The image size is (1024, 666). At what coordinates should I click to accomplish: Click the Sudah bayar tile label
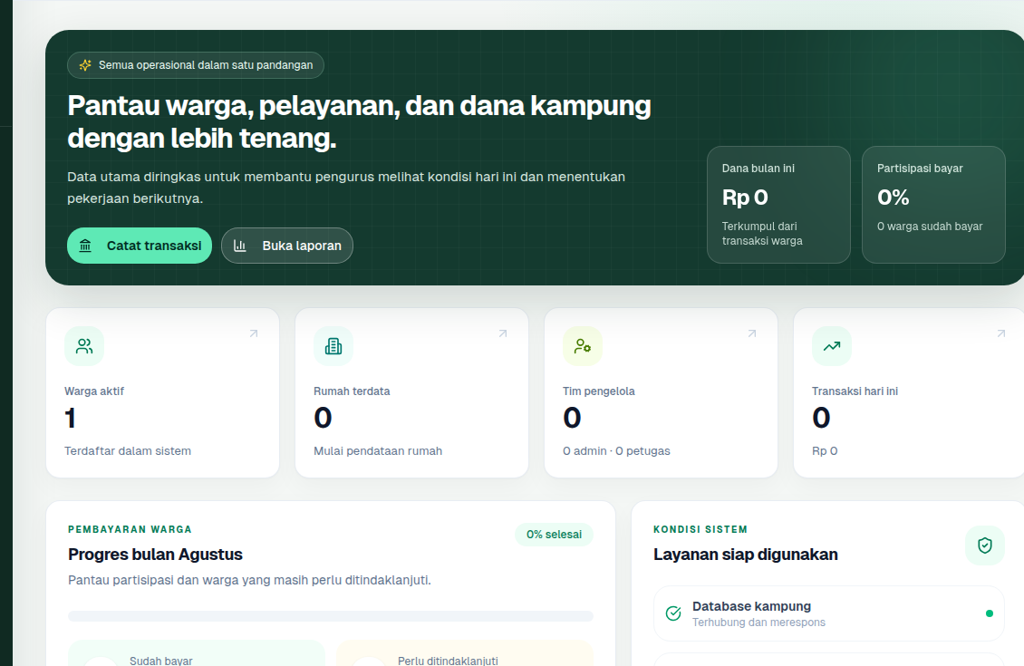pos(160,661)
